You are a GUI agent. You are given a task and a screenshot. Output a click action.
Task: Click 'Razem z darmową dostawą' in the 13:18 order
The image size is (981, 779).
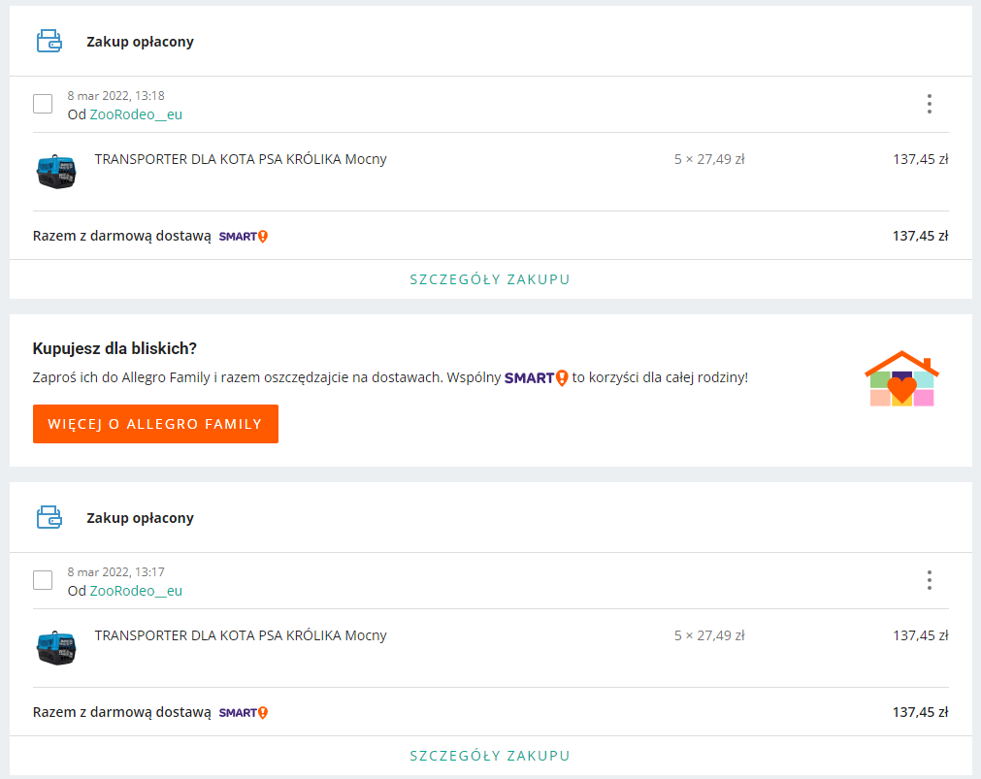tap(122, 236)
